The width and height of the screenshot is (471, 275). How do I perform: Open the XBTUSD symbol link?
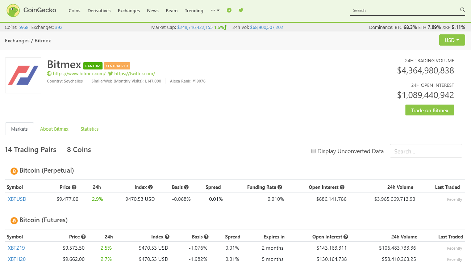point(17,199)
